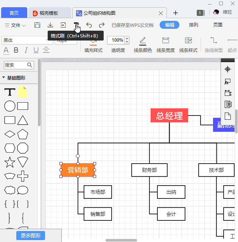The width and height of the screenshot is (238, 242).
Task: Open the 文件 menu dropdown
Action: [15, 25]
